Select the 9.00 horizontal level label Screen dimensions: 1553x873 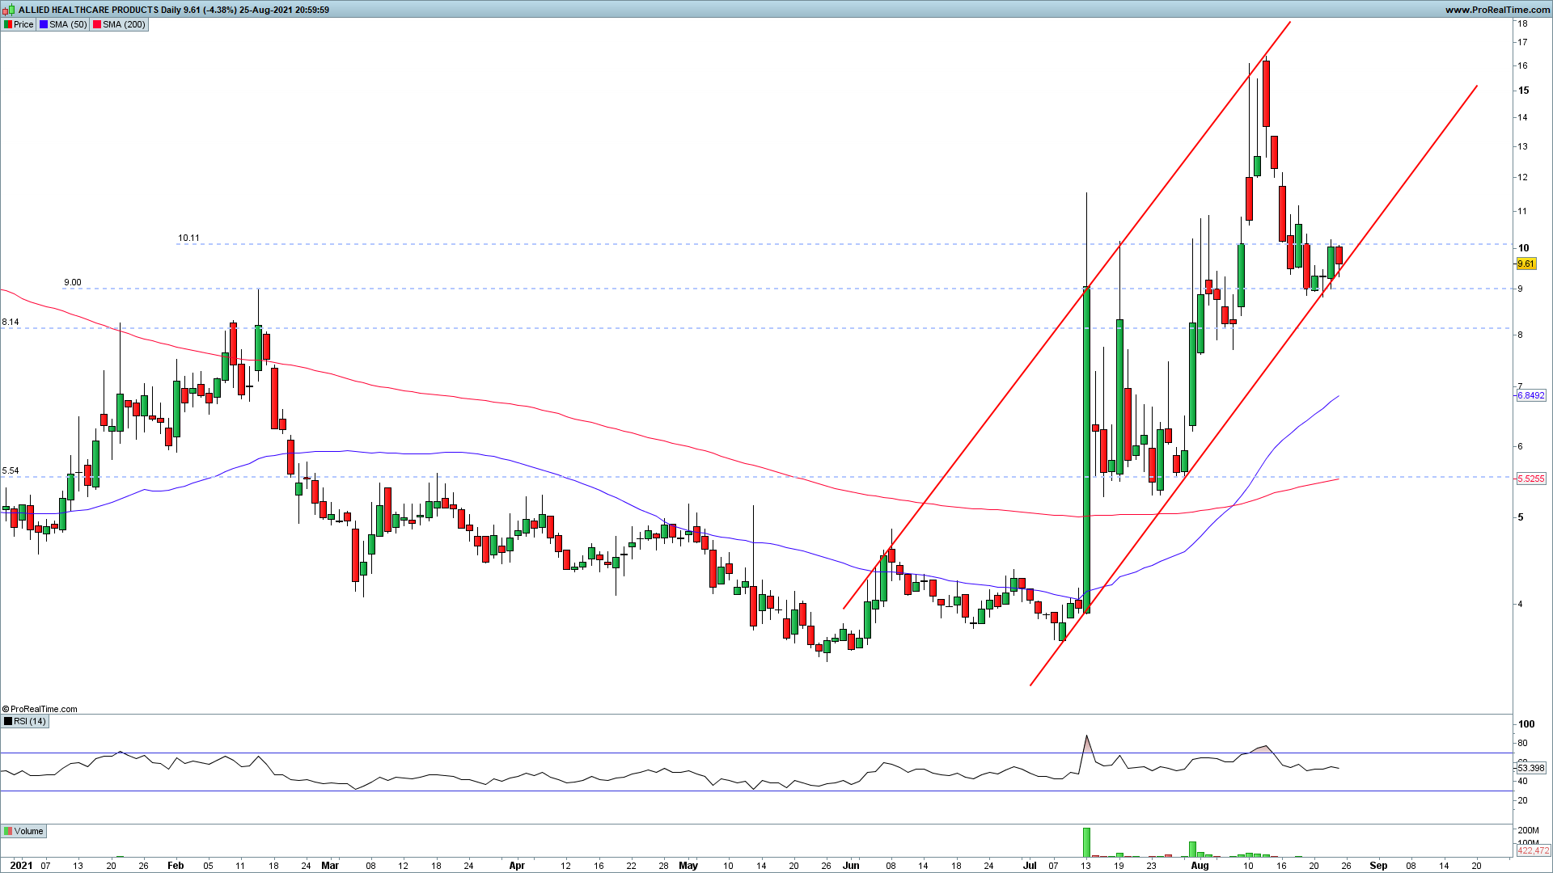(x=73, y=283)
